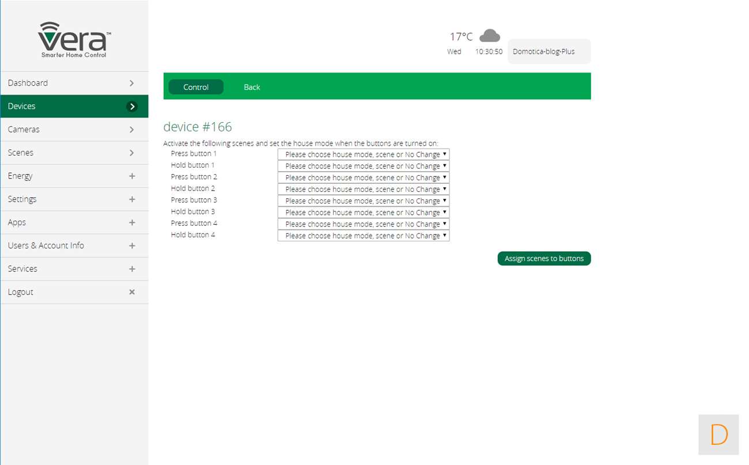Image resolution: width=749 pixels, height=465 pixels.
Task: Open Users & Account Info menu item
Action: pos(46,245)
